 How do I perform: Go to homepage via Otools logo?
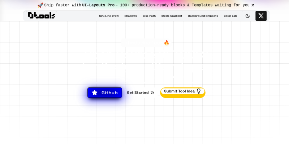41,15
